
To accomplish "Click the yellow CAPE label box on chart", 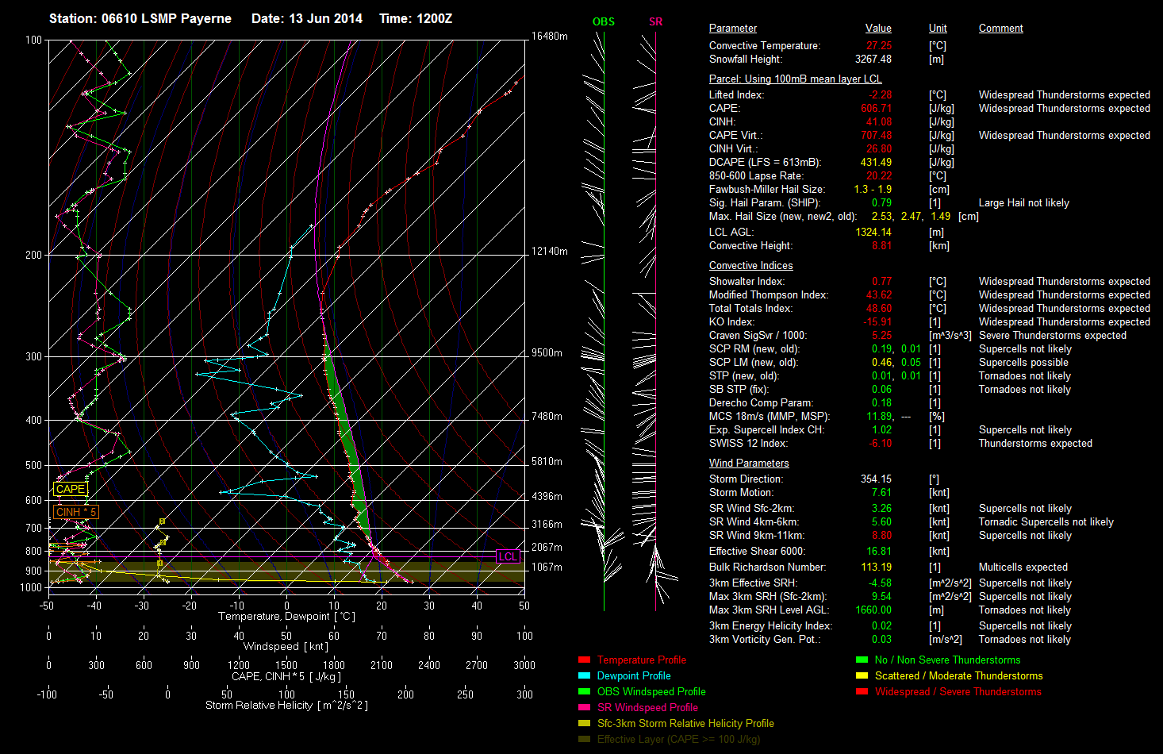I will (70, 489).
